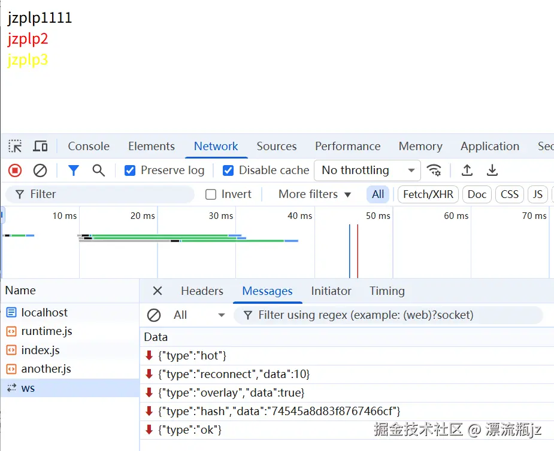Filter by JS requests
554x451 pixels.
click(537, 194)
